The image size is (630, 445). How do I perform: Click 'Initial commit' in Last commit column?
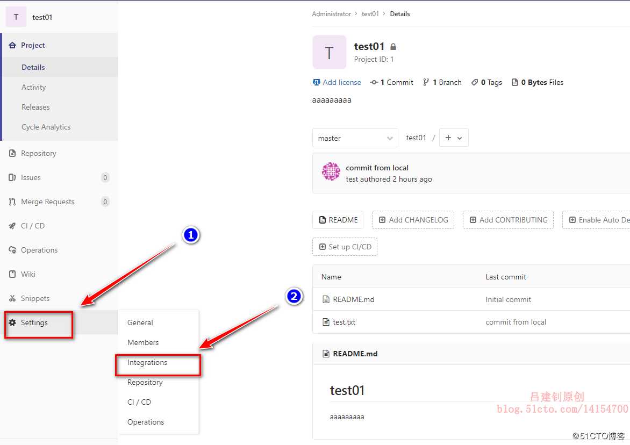(508, 299)
